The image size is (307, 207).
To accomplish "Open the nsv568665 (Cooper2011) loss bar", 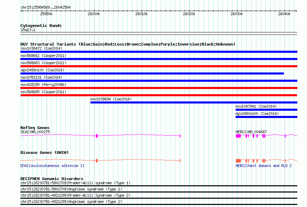I will pyautogui.click(x=159, y=95).
